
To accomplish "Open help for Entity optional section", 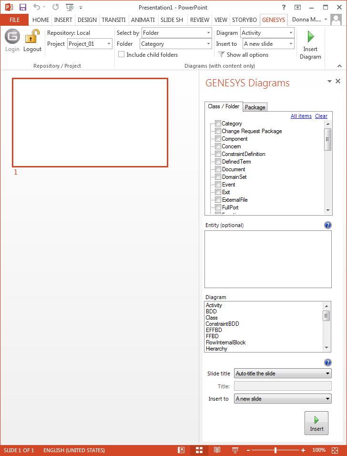I will click(328, 225).
